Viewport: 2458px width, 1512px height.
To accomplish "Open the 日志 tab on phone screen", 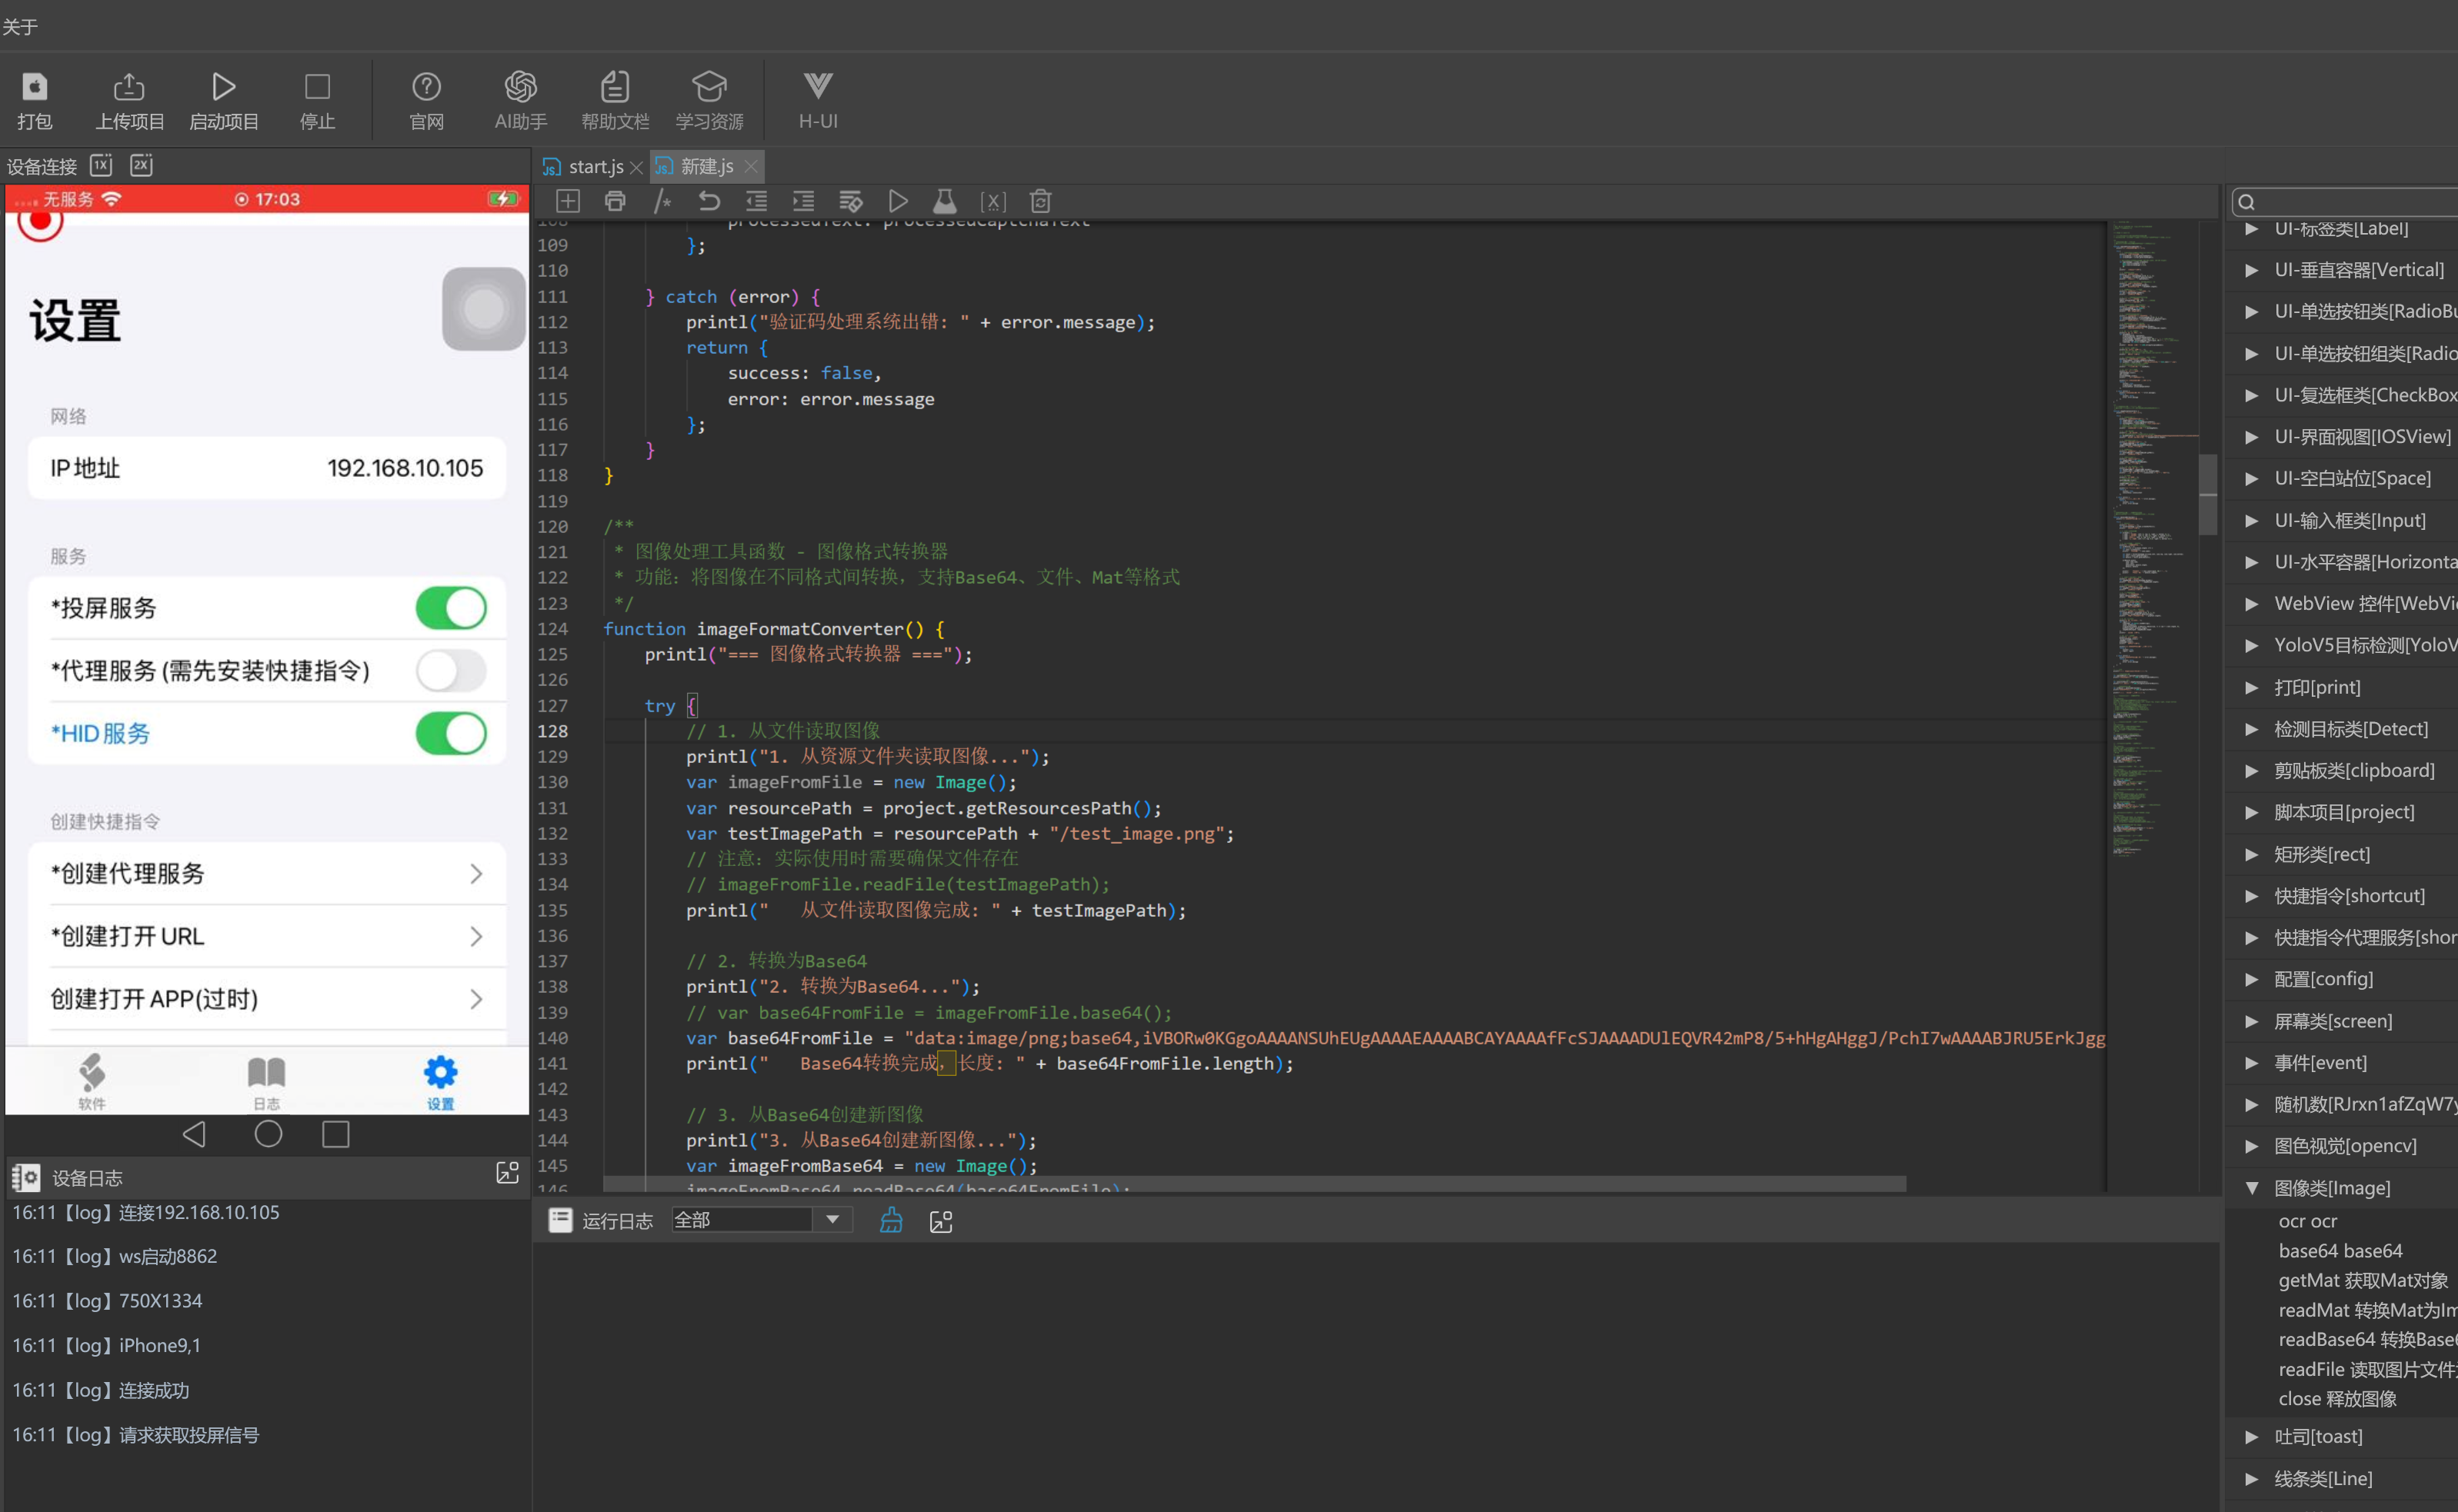I will pos(266,1081).
